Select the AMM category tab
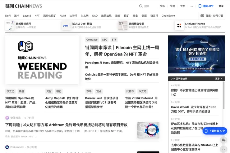Screen dimensions: 230x153 point(63,15)
